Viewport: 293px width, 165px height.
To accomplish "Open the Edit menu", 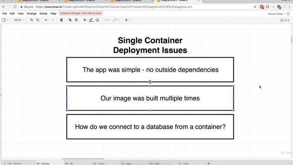I will pos(12,13).
